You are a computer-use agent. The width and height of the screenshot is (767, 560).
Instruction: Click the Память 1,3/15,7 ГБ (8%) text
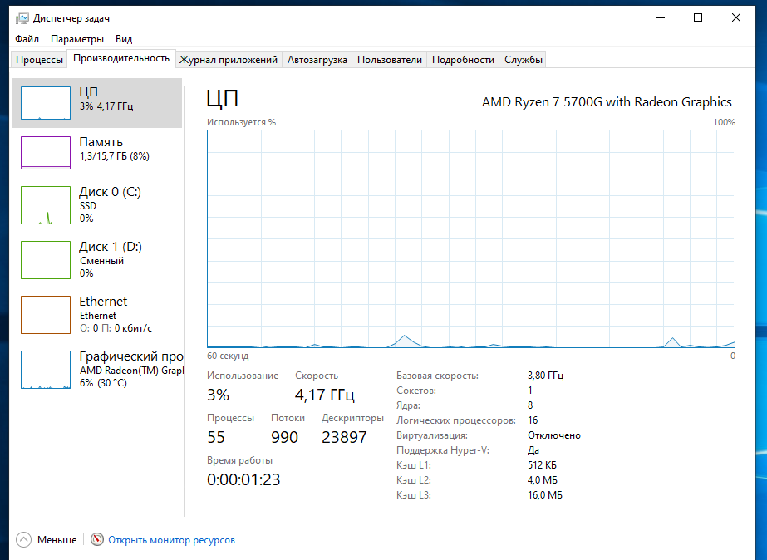pyautogui.click(x=115, y=156)
